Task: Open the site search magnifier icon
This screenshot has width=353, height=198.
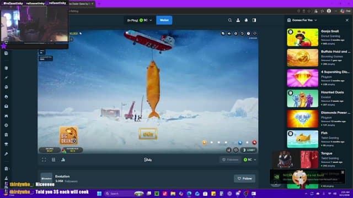Action: (x=229, y=20)
